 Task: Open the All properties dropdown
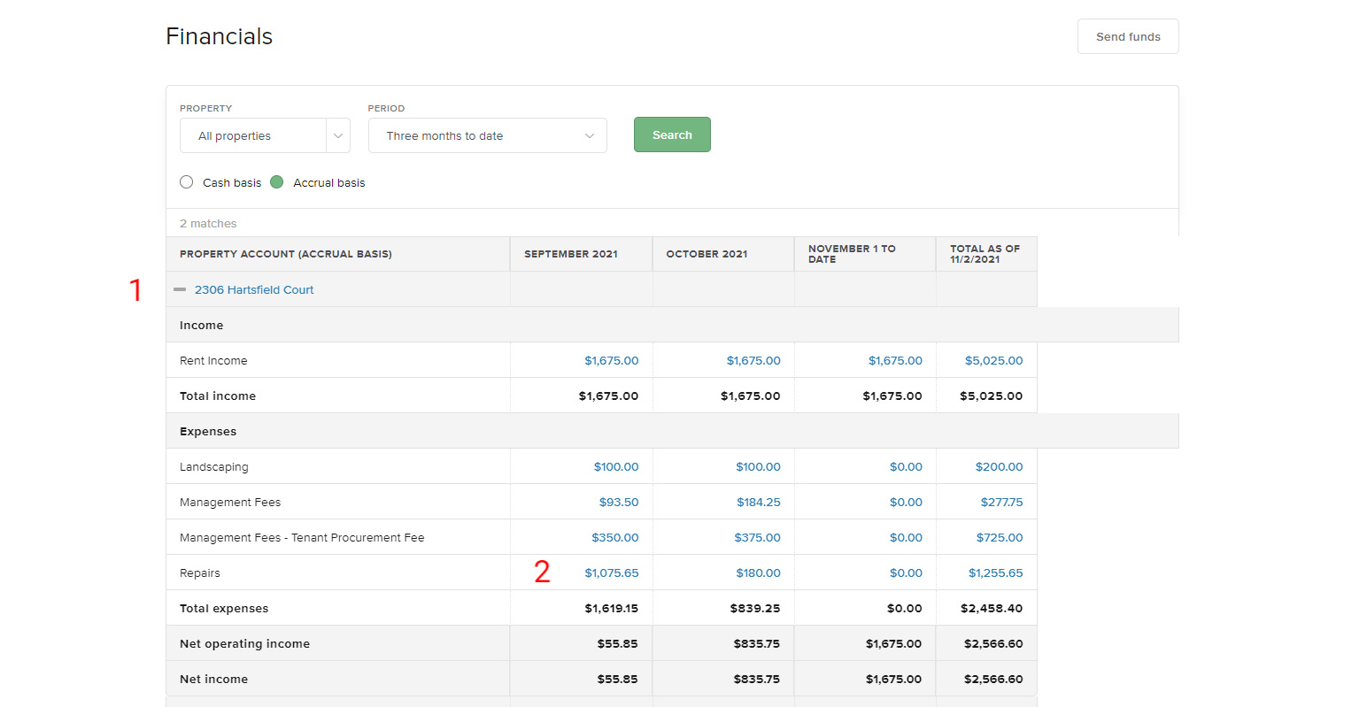tap(264, 134)
